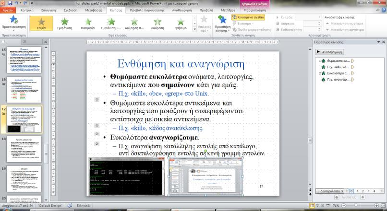Click the slide title Ενθύμηση και αναγνώριση

181,64
